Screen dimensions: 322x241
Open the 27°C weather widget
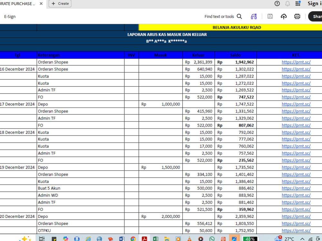[284, 238]
